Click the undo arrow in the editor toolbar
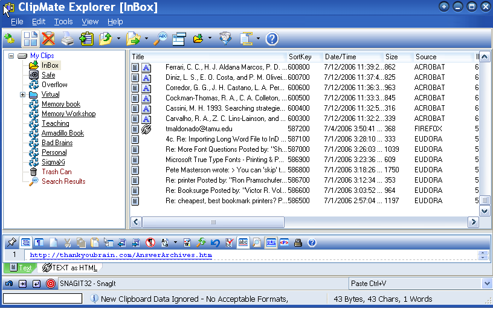This screenshot has height=309, width=493. (x=215, y=243)
